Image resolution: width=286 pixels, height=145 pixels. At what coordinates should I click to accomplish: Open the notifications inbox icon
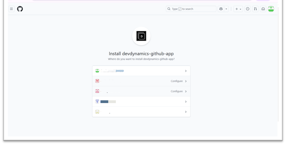[x=263, y=9]
